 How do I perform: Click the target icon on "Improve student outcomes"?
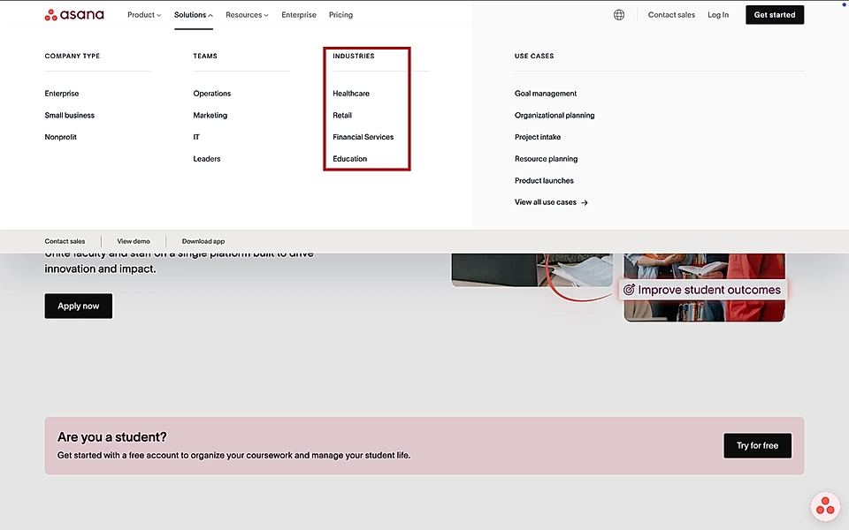(629, 289)
